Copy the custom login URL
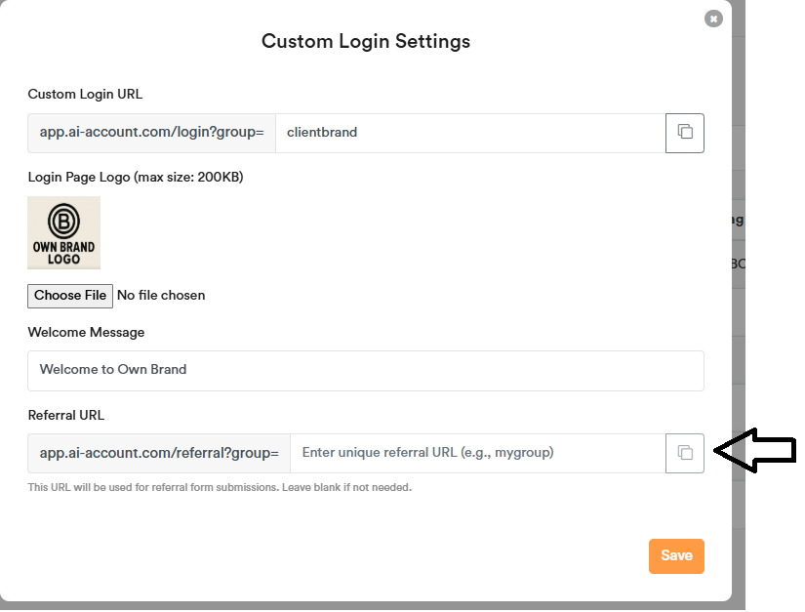The image size is (805, 612). coord(685,133)
